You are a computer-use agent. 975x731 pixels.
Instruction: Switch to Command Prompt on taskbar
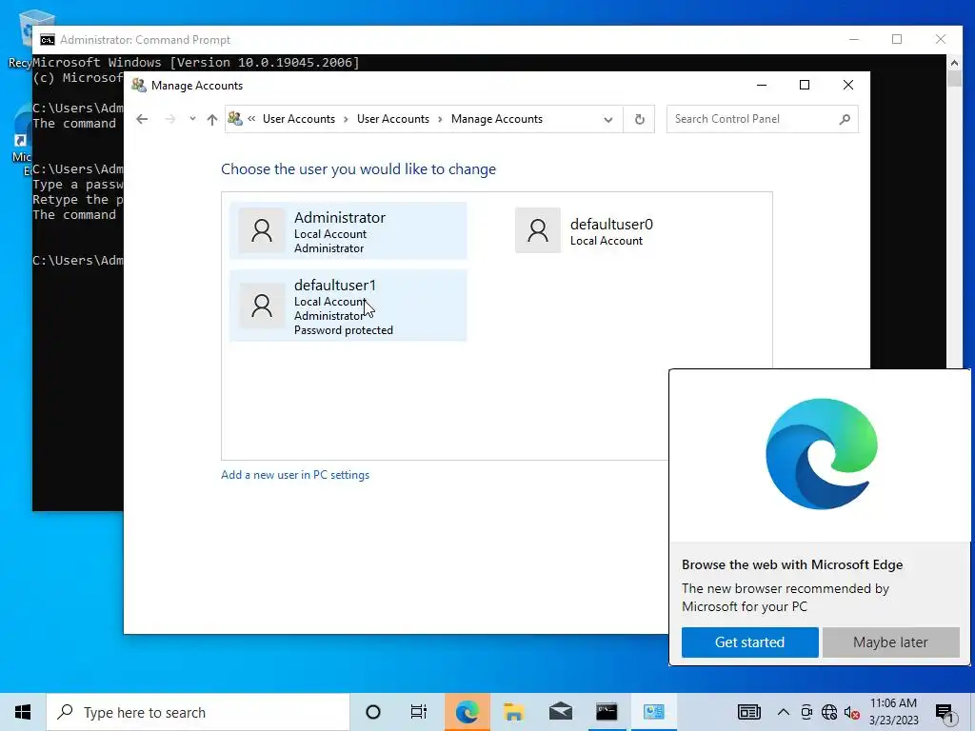pyautogui.click(x=607, y=712)
